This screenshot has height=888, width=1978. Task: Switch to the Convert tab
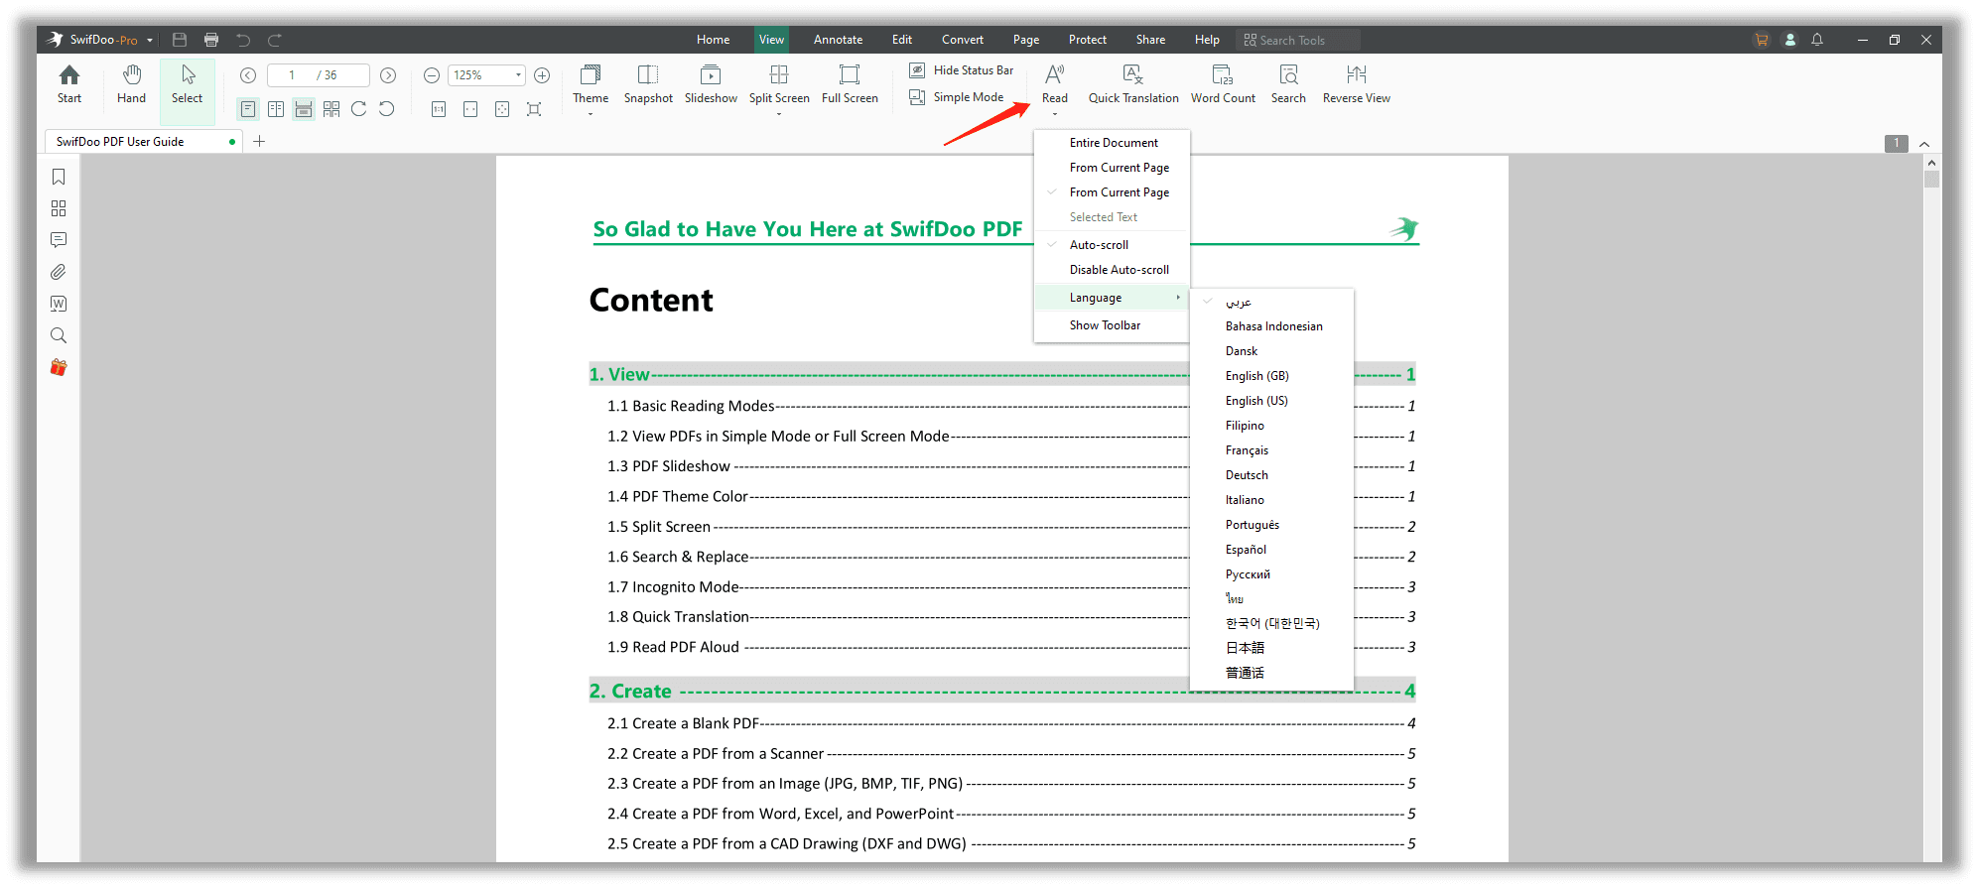(963, 40)
